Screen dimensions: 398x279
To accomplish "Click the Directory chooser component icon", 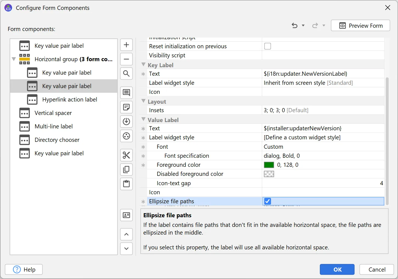I will (x=24, y=140).
